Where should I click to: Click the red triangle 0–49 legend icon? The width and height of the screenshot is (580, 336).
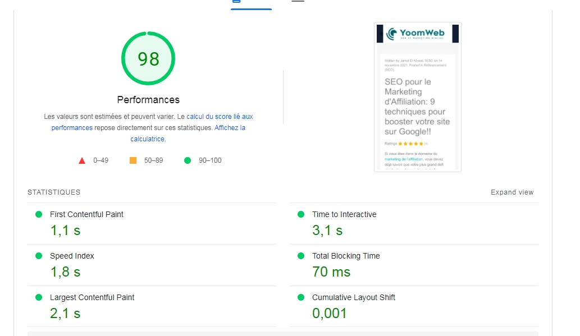click(82, 160)
